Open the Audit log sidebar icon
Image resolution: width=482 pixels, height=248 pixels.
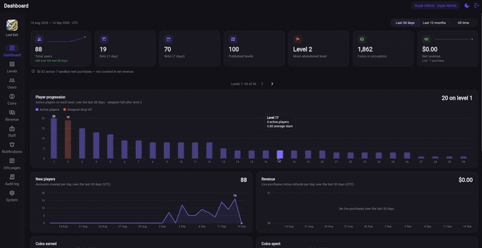(12, 176)
